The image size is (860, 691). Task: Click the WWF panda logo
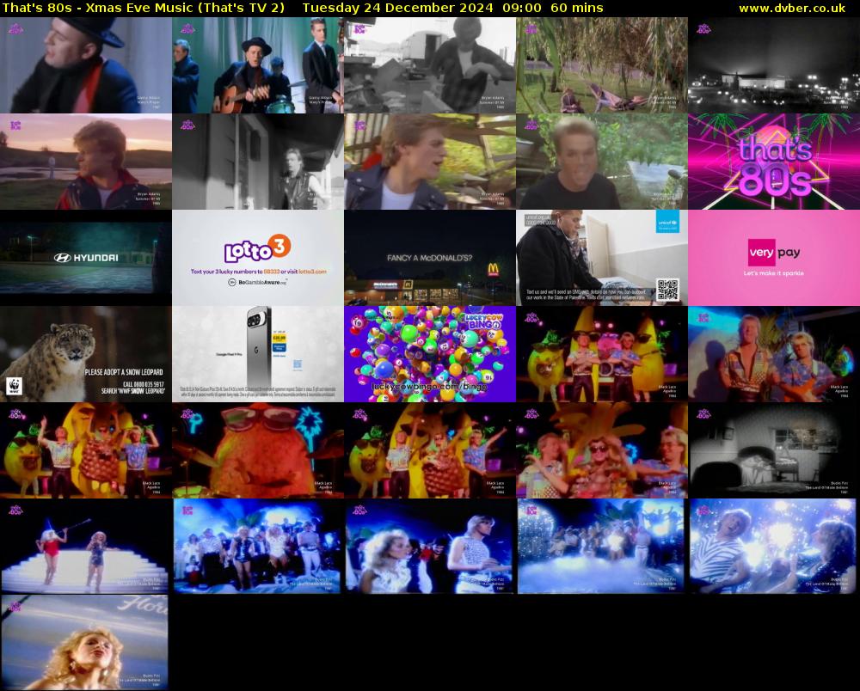(x=15, y=387)
